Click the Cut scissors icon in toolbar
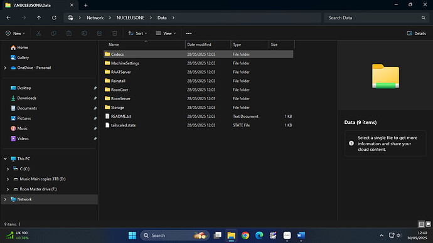Screen dimensions: 433x243 39,33
